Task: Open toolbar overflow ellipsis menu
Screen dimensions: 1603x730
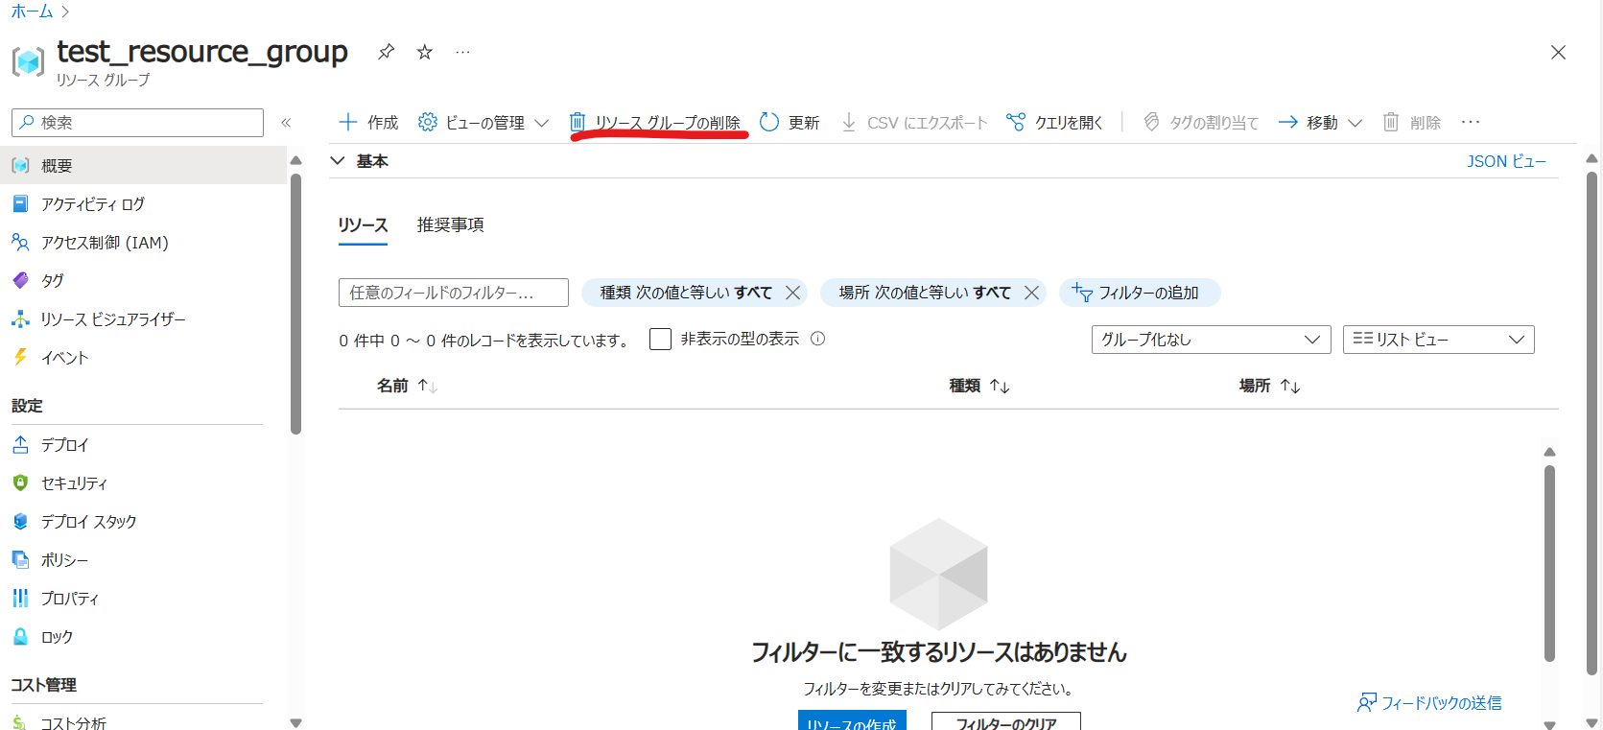Action: pos(1471,123)
